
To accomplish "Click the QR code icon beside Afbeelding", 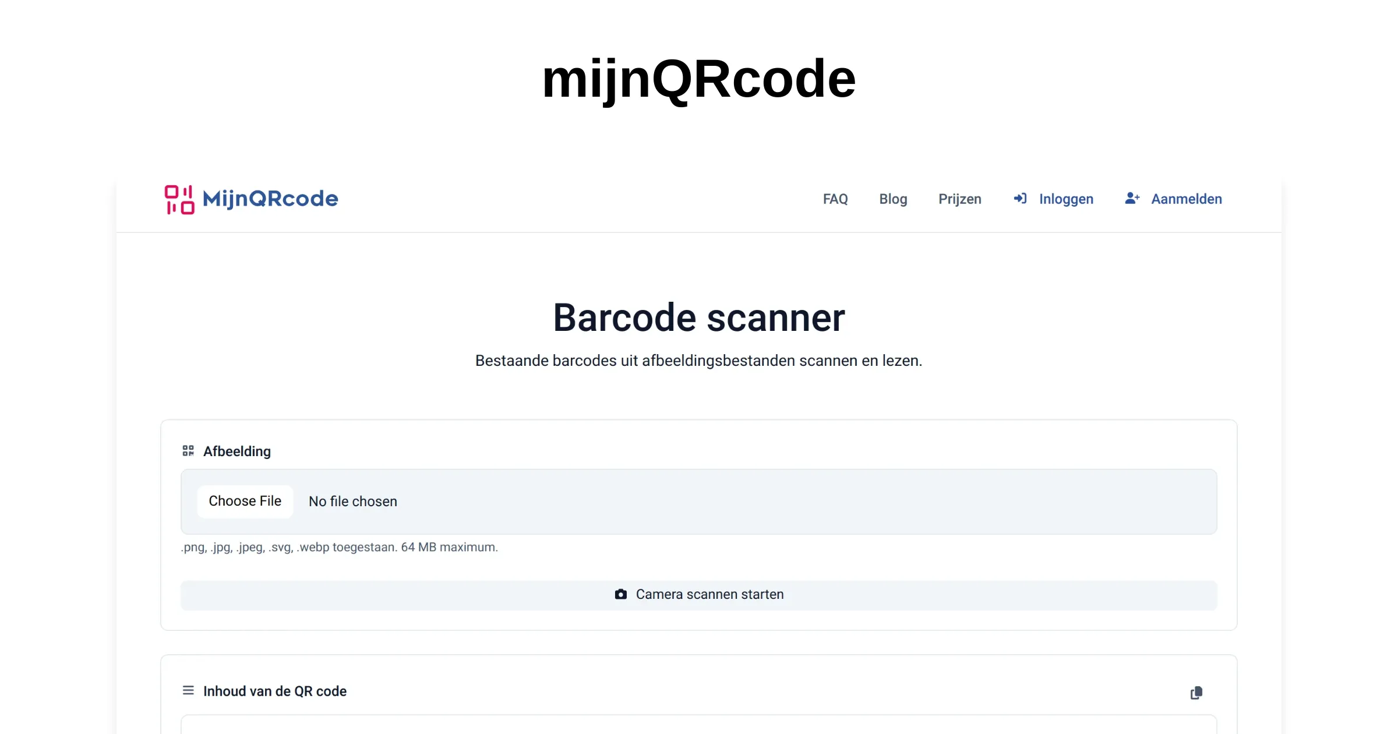I will click(x=188, y=450).
